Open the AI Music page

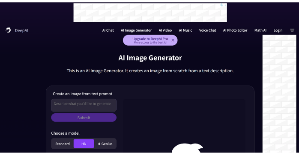click(185, 30)
